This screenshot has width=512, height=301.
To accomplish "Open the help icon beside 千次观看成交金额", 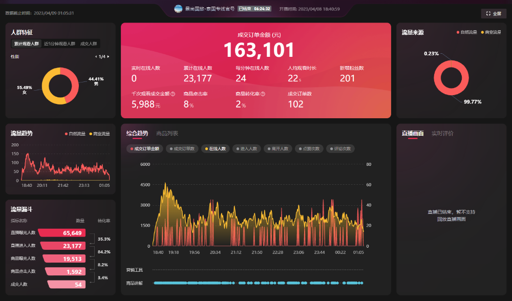I will click(173, 94).
